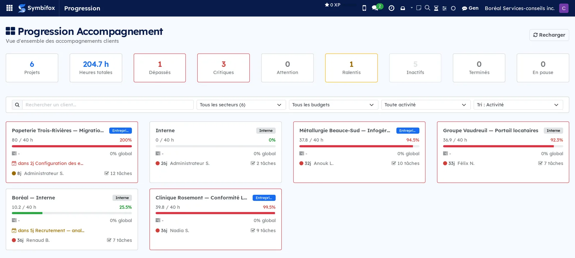Open the apps grid menu
This screenshot has height=258, width=575.
point(10,8)
